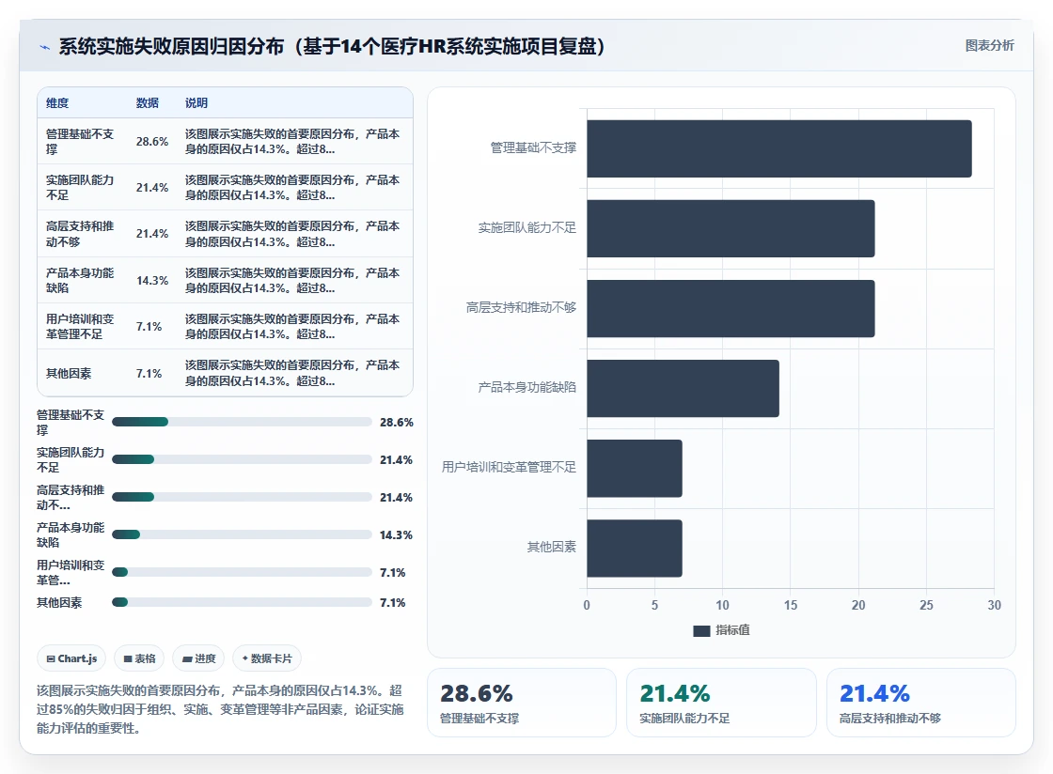Open the 21.4% 实施团队能力不足 data card

[721, 703]
